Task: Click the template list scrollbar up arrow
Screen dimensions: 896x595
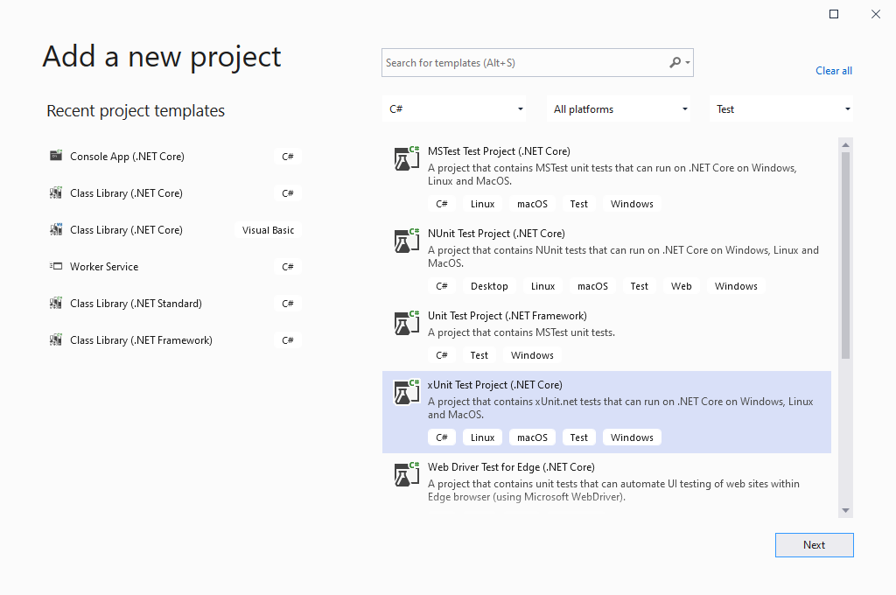Action: pos(845,144)
